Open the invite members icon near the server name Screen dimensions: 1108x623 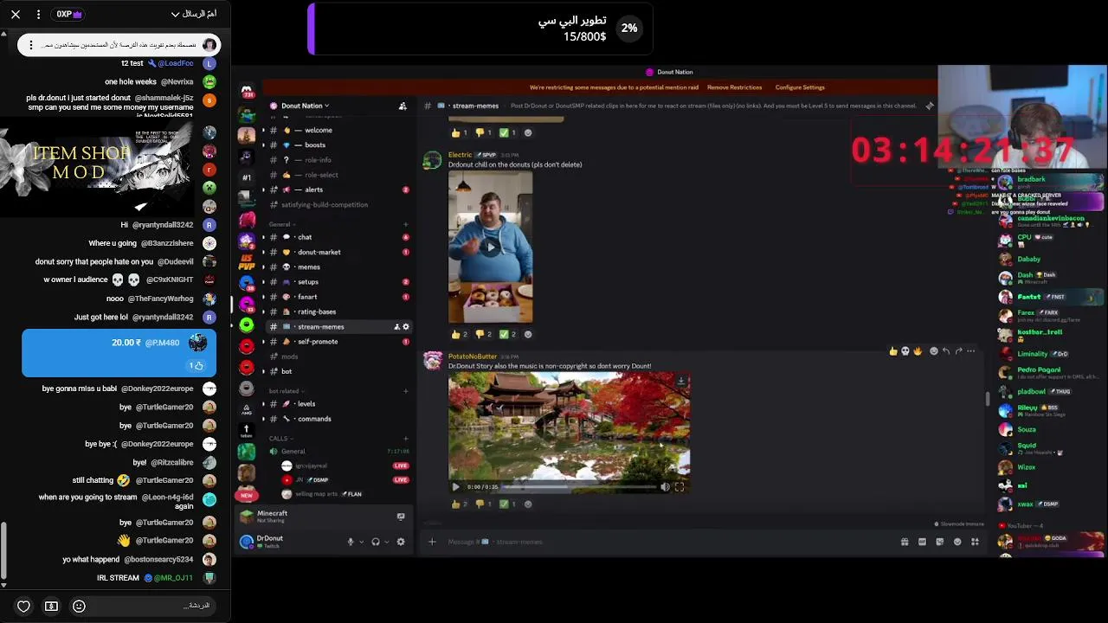[403, 106]
